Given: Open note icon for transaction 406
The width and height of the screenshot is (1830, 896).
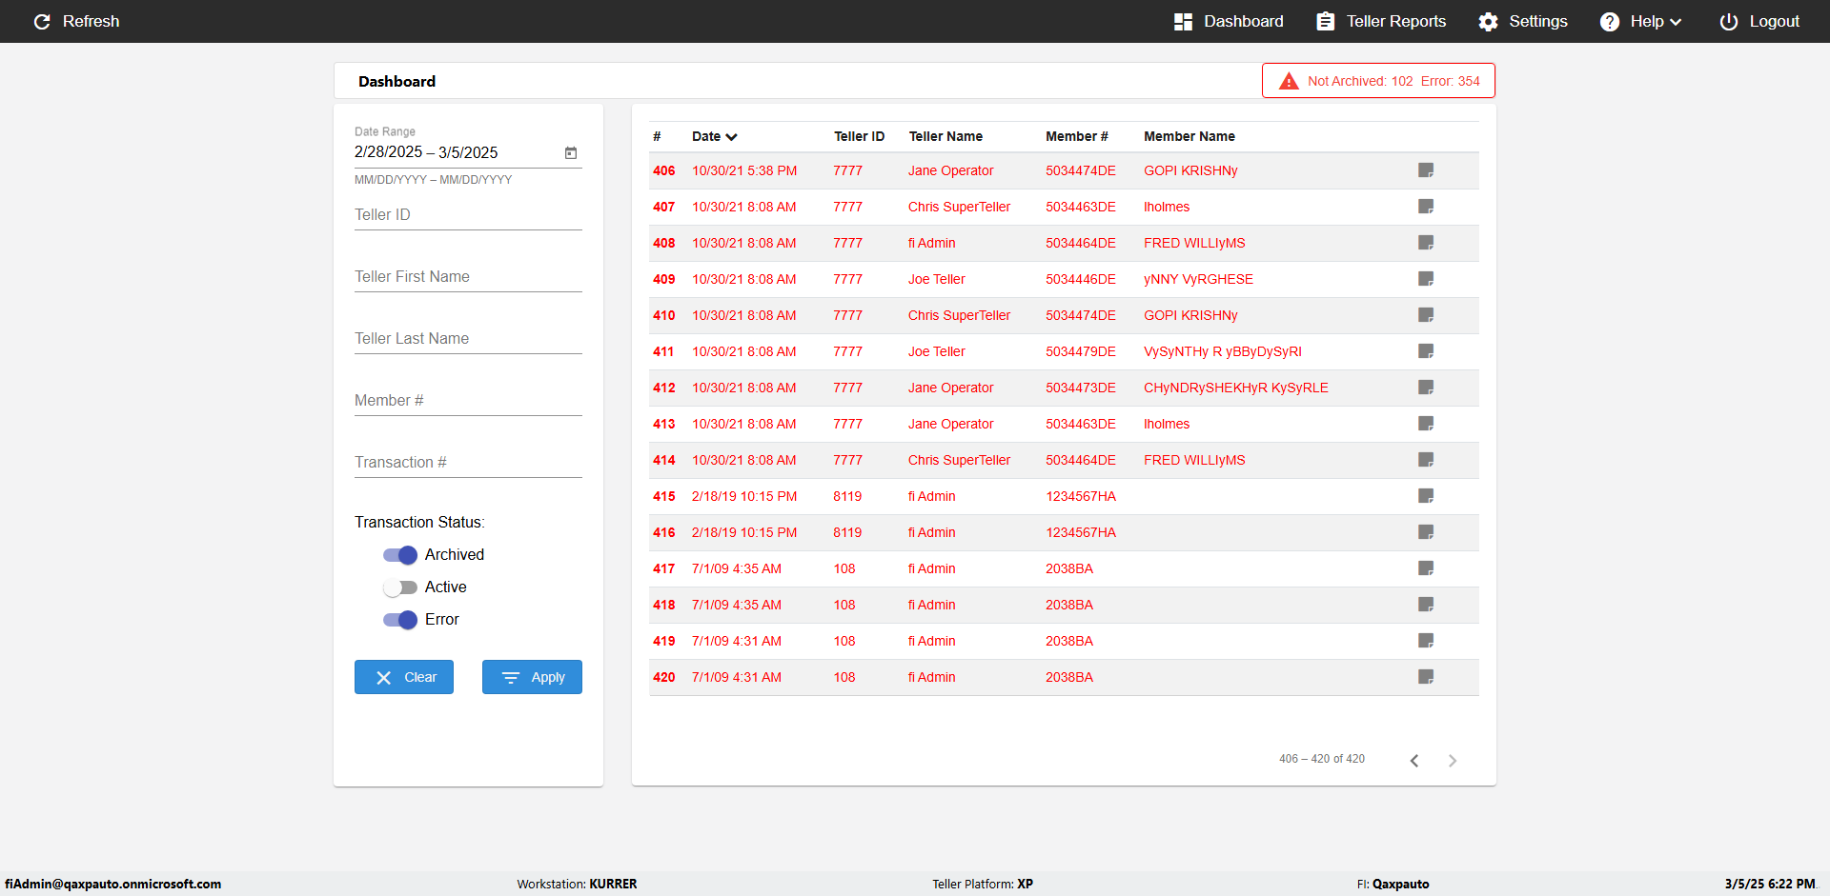Looking at the screenshot, I should 1426,170.
